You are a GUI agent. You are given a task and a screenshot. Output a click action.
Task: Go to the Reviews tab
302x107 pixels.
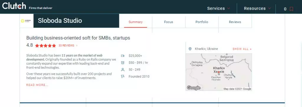[235, 22]
